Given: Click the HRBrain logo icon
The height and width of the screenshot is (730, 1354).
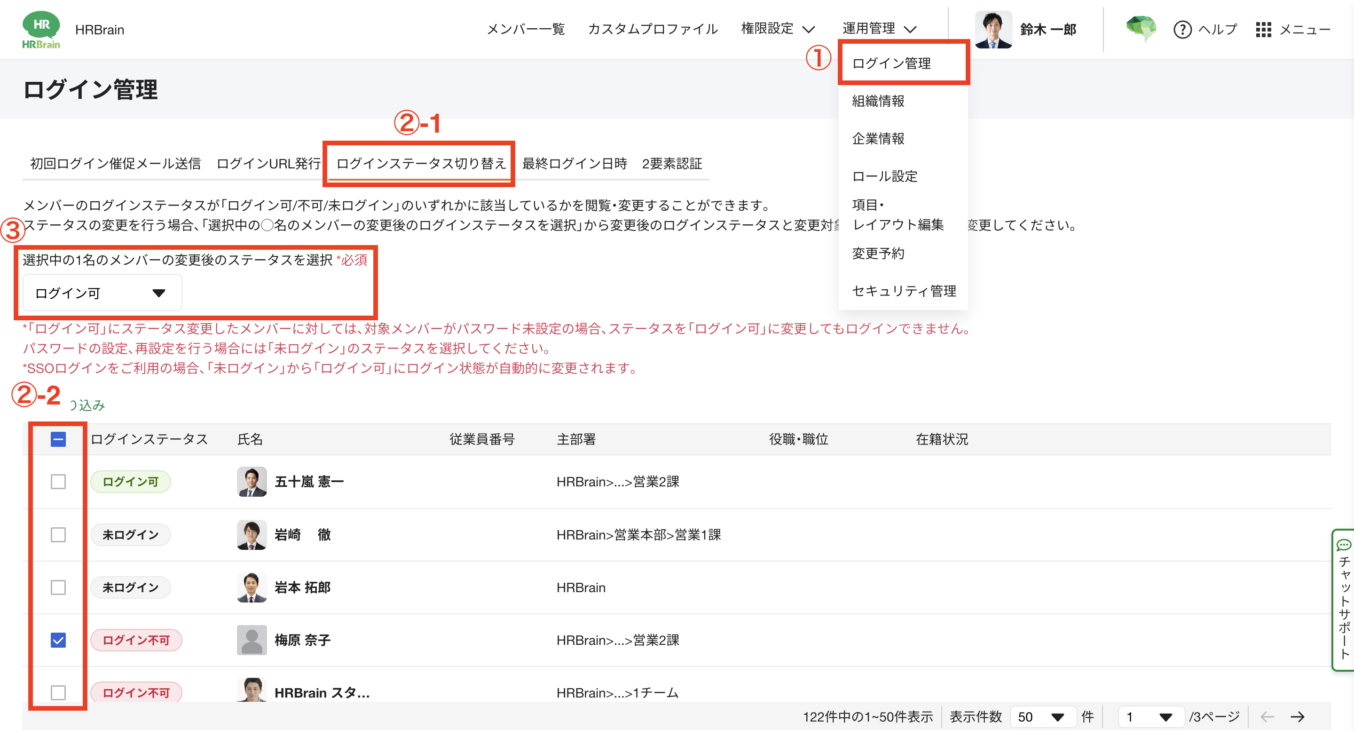Looking at the screenshot, I should click(x=41, y=30).
